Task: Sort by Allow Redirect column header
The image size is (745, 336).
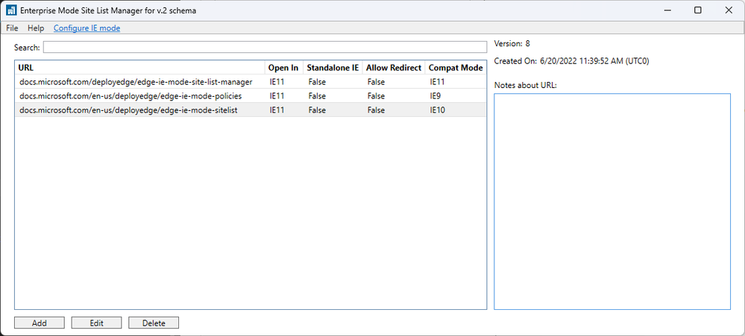Action: pos(394,68)
